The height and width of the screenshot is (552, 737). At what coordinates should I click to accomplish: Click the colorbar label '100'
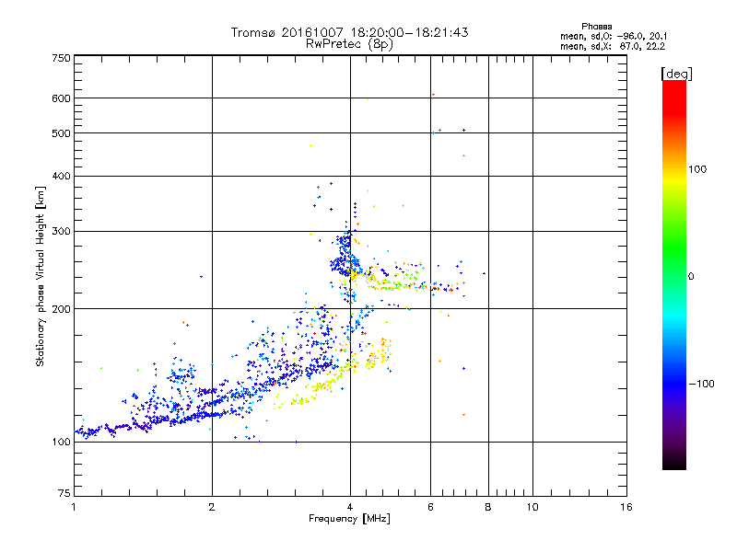click(697, 169)
